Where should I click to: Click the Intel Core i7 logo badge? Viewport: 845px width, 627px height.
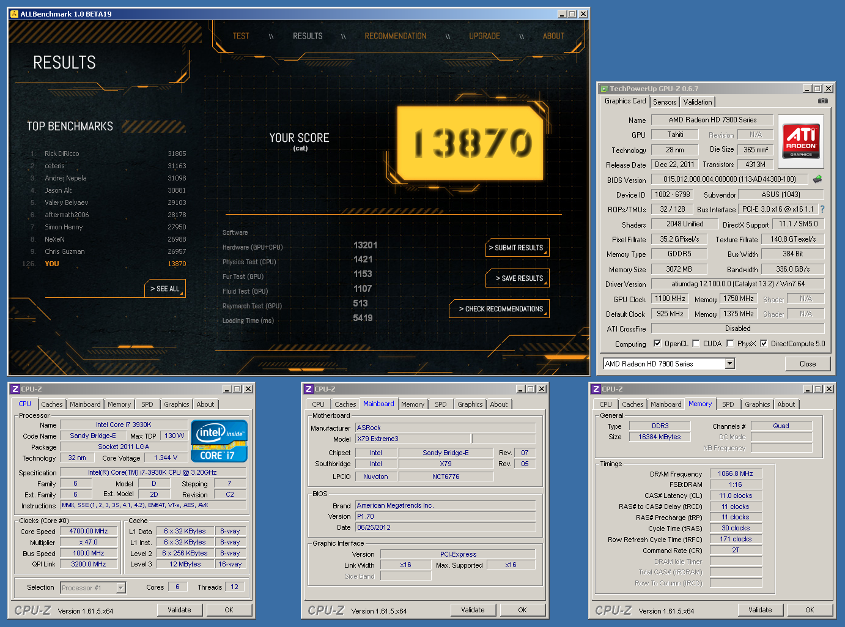click(x=219, y=441)
